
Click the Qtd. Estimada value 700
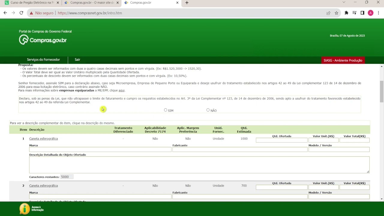[244, 186]
